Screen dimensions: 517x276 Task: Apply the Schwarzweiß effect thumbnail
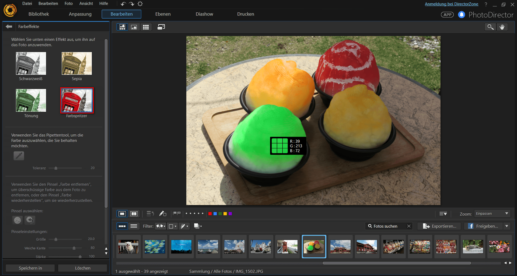[31, 63]
